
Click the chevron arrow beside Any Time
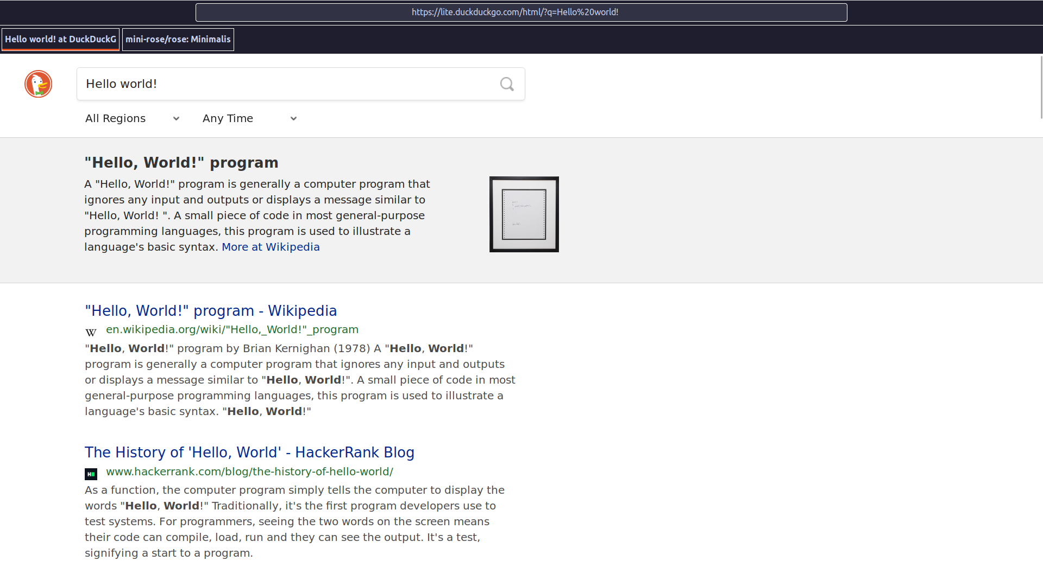(x=293, y=119)
